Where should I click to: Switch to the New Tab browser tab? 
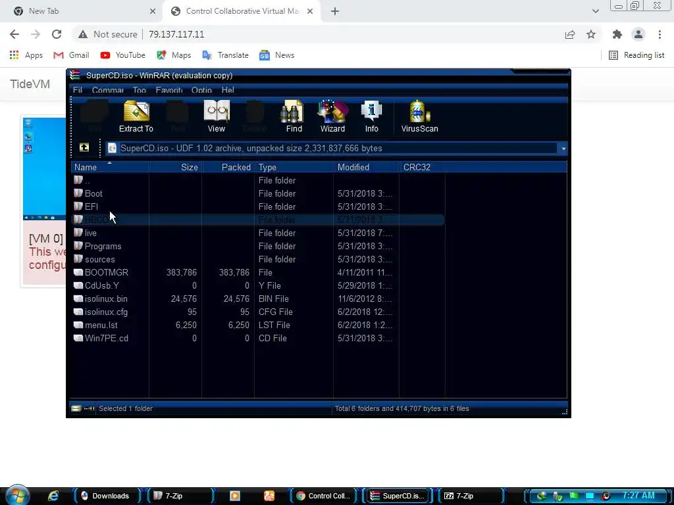tap(84, 11)
